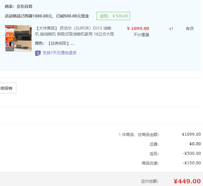Open the 苏泊尔 DJ13 油烟机 product title link
This screenshot has width=203, height=186.
pyautogui.click(x=75, y=31)
